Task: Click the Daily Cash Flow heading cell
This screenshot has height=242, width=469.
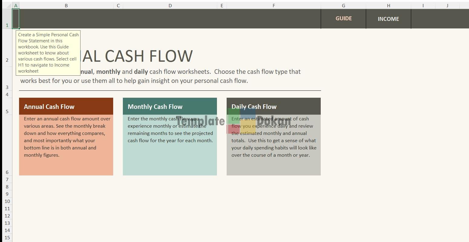Action: pos(274,106)
